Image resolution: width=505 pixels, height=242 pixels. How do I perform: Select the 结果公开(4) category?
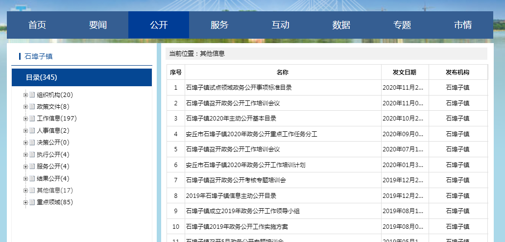point(53,178)
